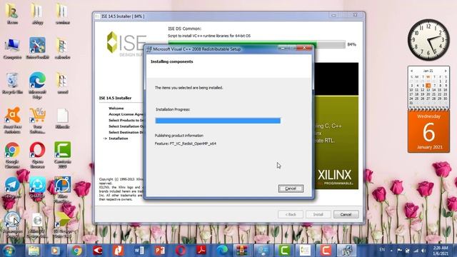Viewport: 457px width, 257px height.
Task: Select the Installation step in ISE installer
Action: (x=119, y=138)
